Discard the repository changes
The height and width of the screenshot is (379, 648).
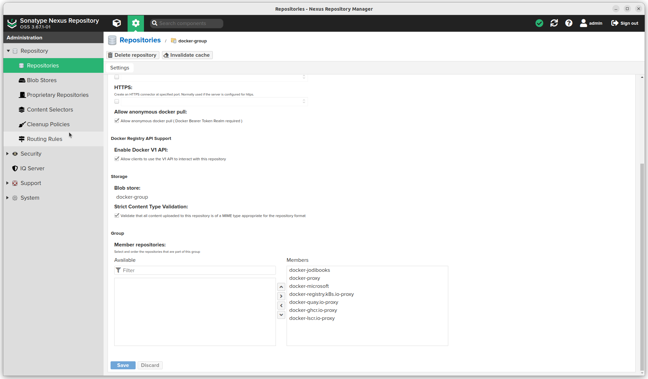pos(150,365)
